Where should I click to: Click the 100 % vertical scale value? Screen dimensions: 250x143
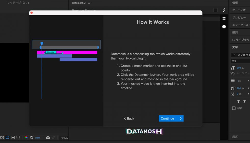click(x=240, y=88)
